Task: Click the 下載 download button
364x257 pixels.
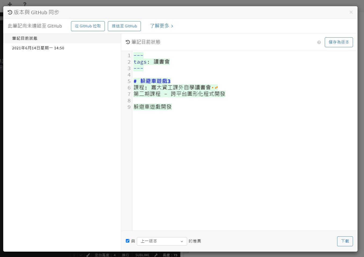Action: click(x=345, y=241)
